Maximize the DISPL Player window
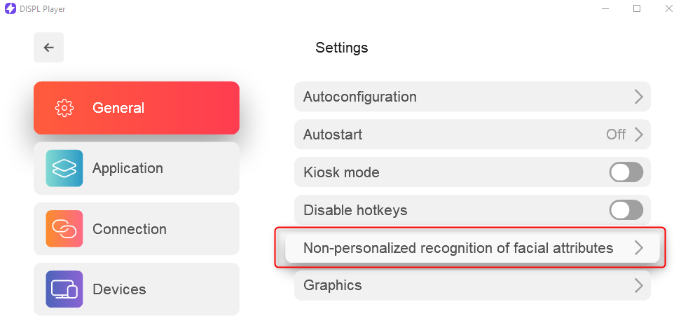681x330 pixels. pyautogui.click(x=637, y=8)
